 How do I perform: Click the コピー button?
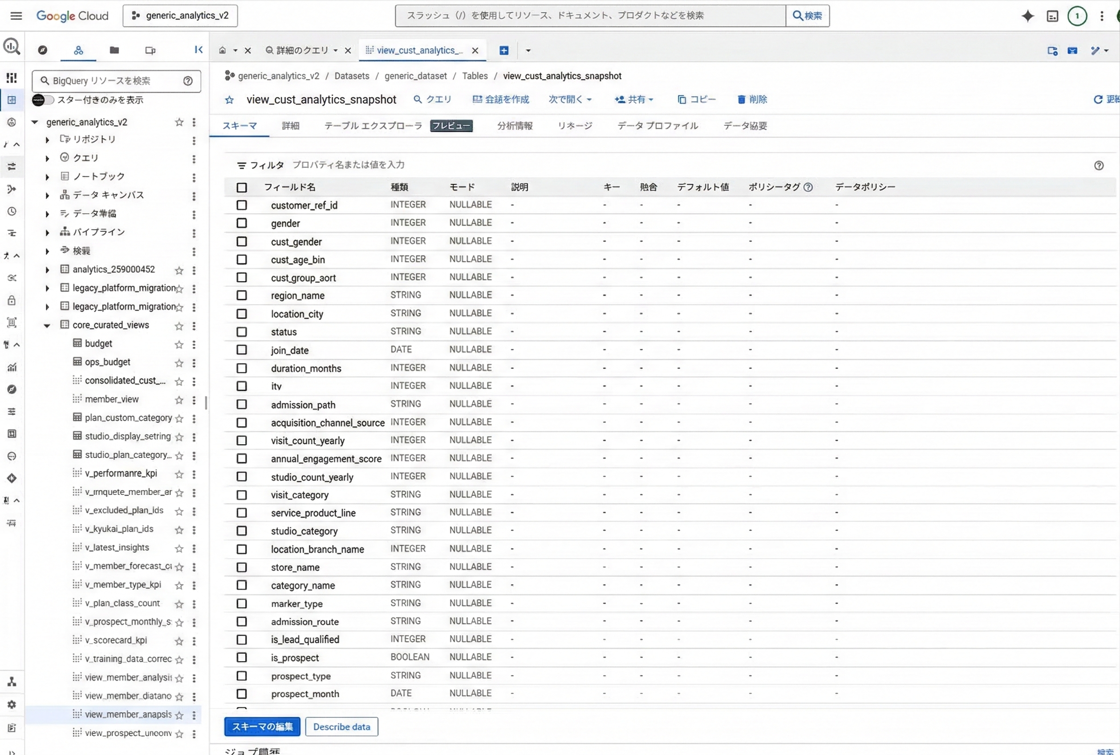point(697,100)
